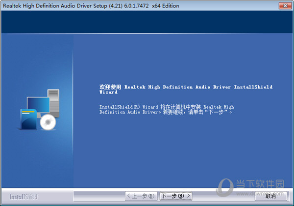Viewport: 294px width, 206px height.
Task: Click the word "Wizard" in the welcome heading
Action: [109, 92]
